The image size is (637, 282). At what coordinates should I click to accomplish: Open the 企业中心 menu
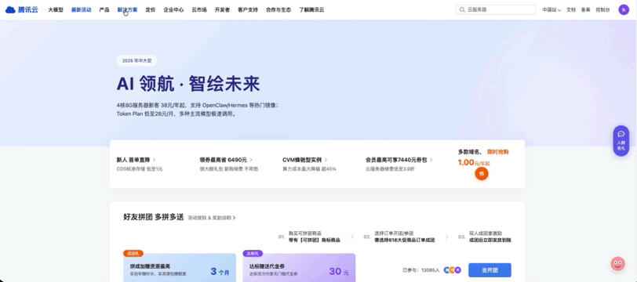(173, 9)
